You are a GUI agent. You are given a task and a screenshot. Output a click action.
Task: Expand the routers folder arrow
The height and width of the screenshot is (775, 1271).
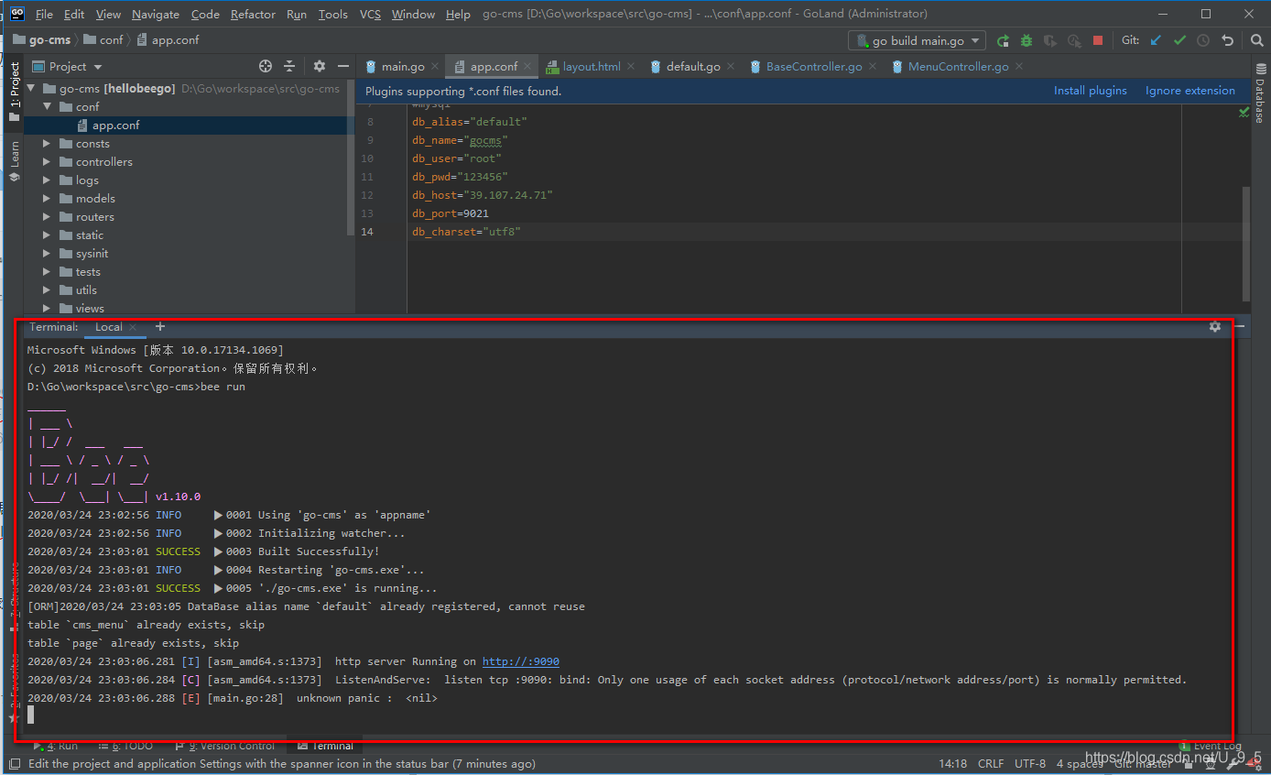[48, 216]
